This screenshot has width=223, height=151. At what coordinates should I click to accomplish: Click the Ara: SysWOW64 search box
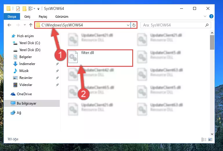point(176,25)
